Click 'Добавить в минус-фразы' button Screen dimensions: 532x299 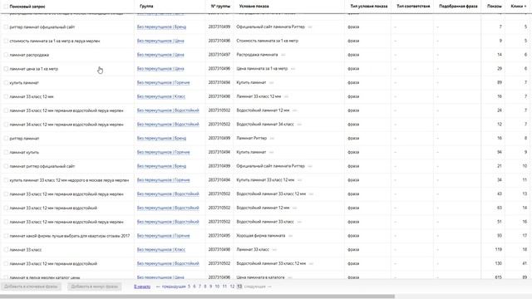tap(94, 287)
